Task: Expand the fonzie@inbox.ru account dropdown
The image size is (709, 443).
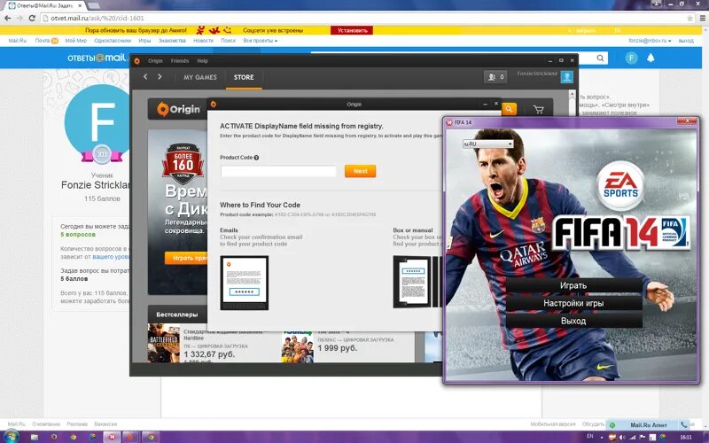Action: tap(650, 41)
